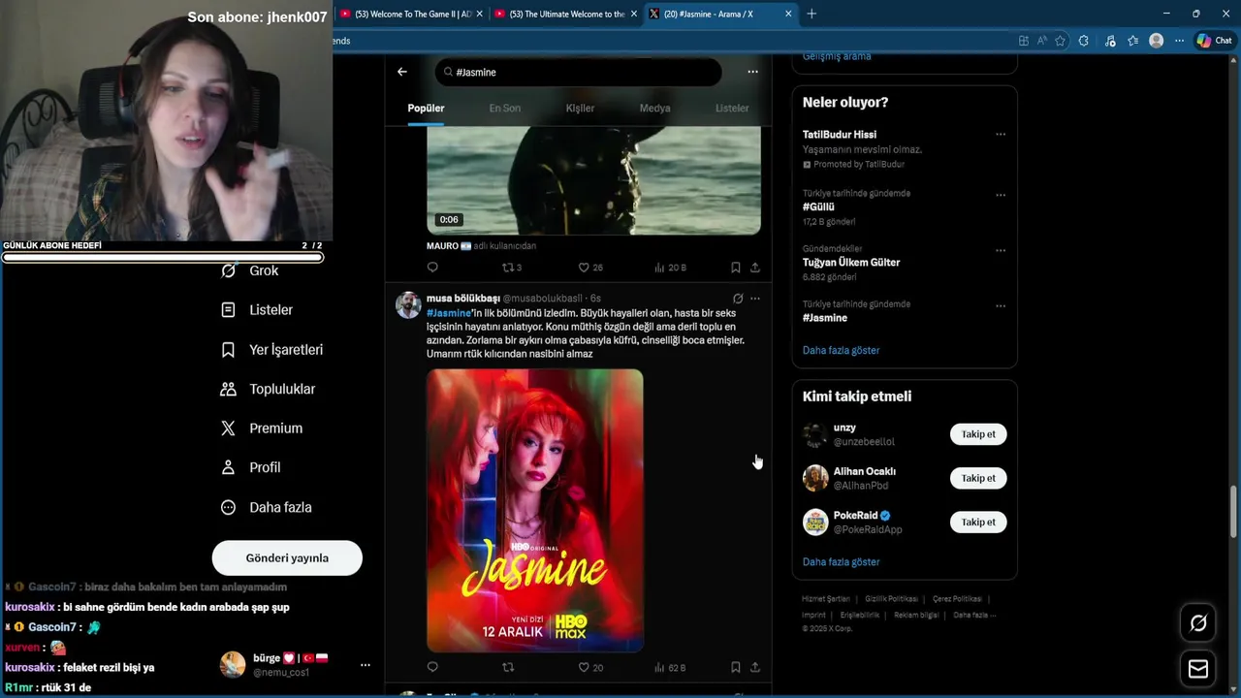Share the Jasmine poster post
The width and height of the screenshot is (1241, 698).
[x=755, y=667]
